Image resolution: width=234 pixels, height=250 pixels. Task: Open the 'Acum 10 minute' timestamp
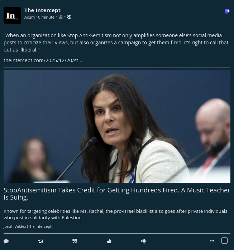(x=39, y=17)
